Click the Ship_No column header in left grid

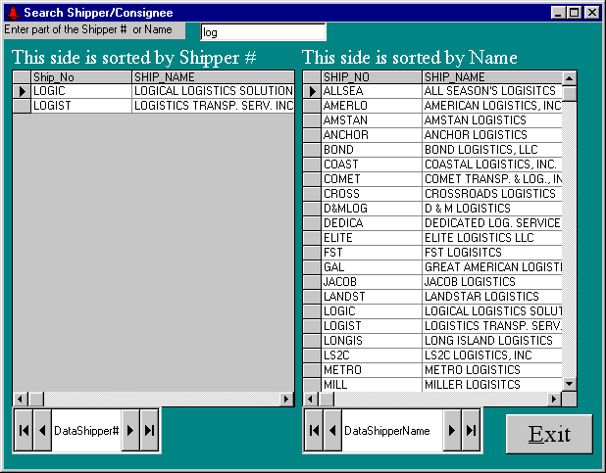point(80,76)
